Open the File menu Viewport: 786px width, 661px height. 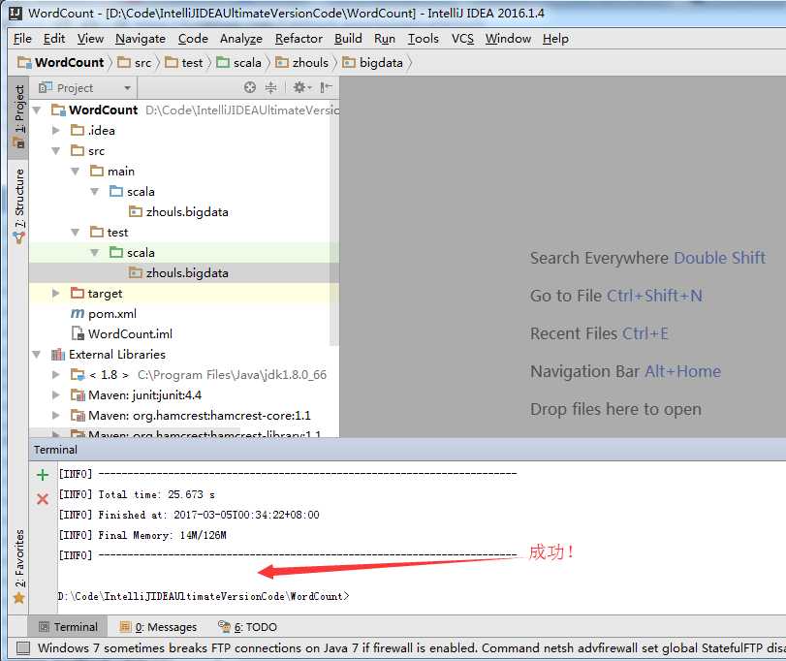22,39
